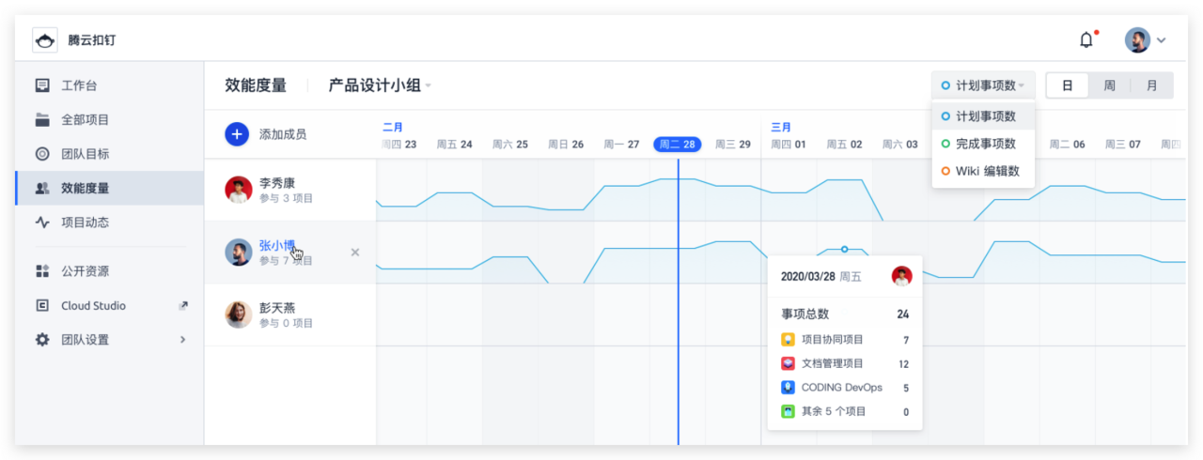This screenshot has height=460, width=1203.
Task: Click 效能度量 page title
Action: (256, 85)
